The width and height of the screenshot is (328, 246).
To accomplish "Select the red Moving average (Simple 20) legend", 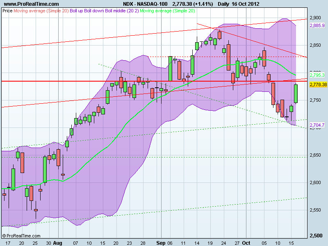I will click(41, 11).
